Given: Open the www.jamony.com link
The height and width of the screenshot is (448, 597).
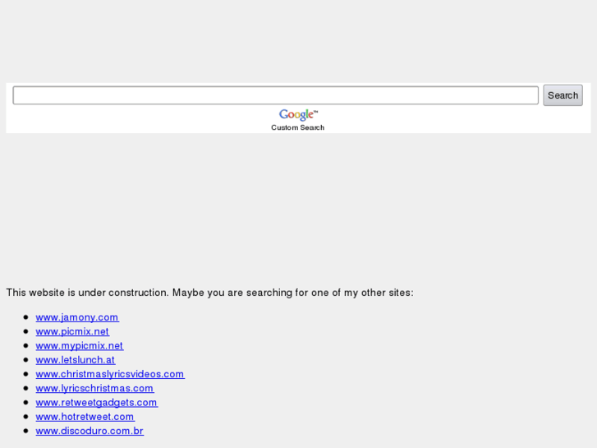Looking at the screenshot, I should [77, 317].
